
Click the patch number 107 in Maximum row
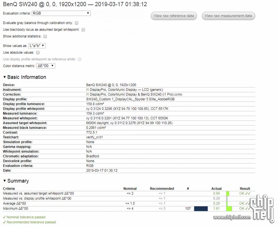[188, 209]
